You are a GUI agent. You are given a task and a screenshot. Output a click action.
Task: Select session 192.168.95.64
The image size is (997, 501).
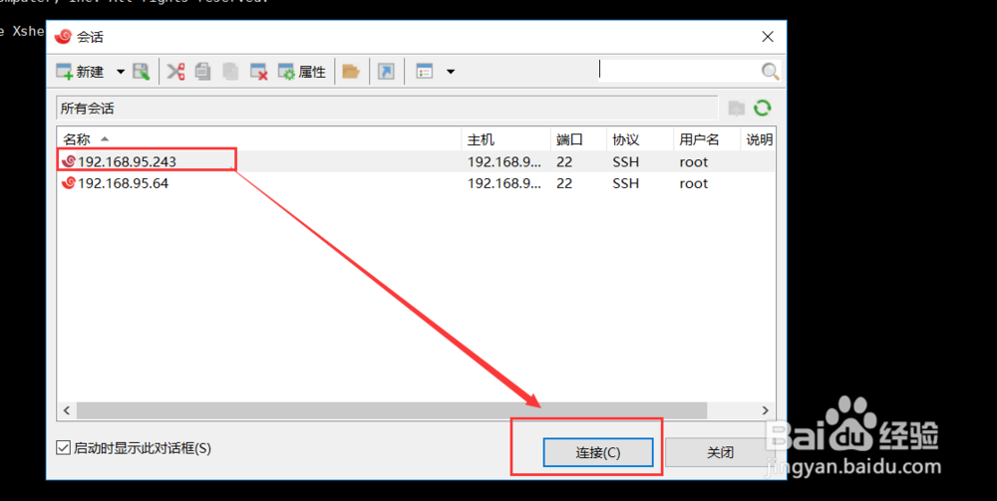[123, 183]
